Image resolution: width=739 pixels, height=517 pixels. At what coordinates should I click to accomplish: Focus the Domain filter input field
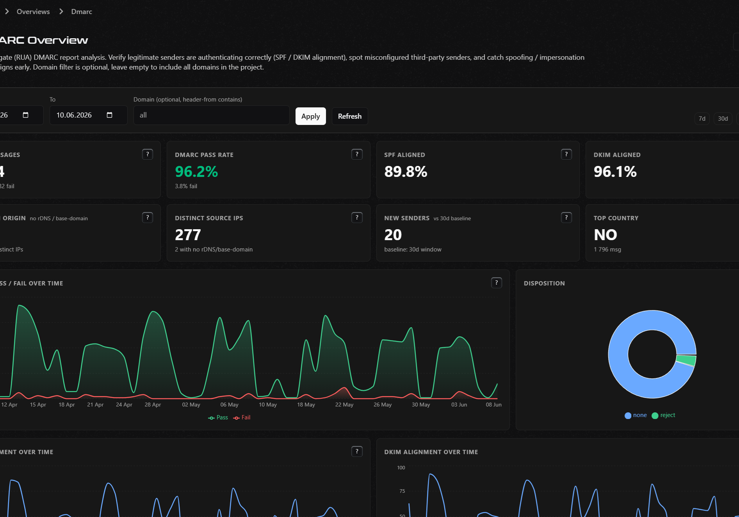212,115
